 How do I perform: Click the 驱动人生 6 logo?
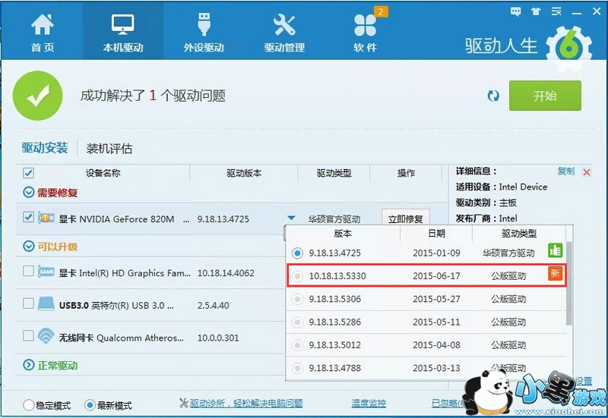point(527,46)
